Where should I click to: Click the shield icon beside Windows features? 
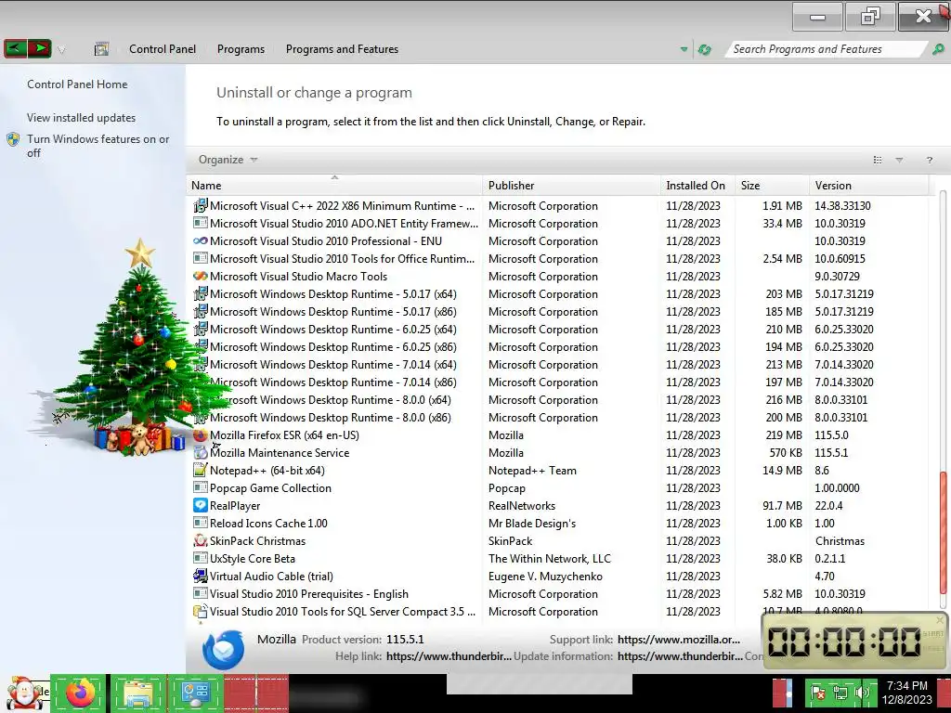pos(13,139)
